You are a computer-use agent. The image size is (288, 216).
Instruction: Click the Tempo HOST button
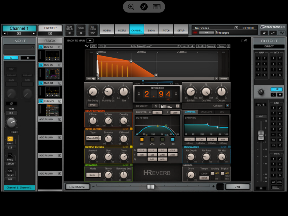[x=204, y=178]
